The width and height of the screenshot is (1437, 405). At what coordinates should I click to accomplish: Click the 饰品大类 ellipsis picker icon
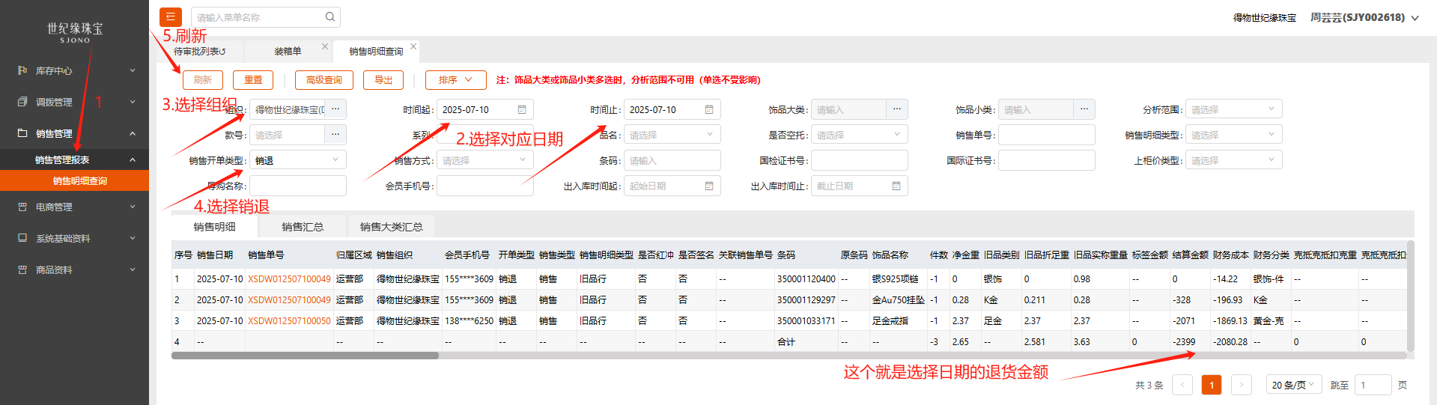pyautogui.click(x=896, y=109)
